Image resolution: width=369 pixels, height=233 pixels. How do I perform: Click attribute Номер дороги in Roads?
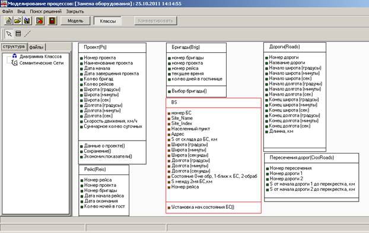click(284, 58)
